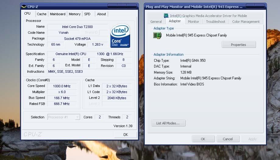280x160 pixels.
Task: Open the General tab in display properties
Action: [x=156, y=22]
